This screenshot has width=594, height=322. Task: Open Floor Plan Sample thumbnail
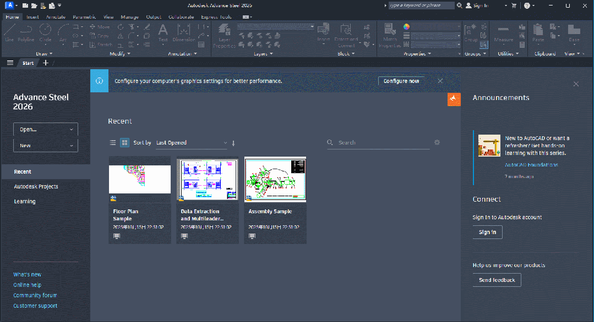(x=140, y=180)
